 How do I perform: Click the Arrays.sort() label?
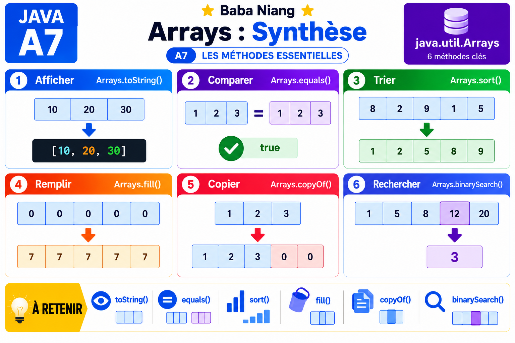pos(476,80)
